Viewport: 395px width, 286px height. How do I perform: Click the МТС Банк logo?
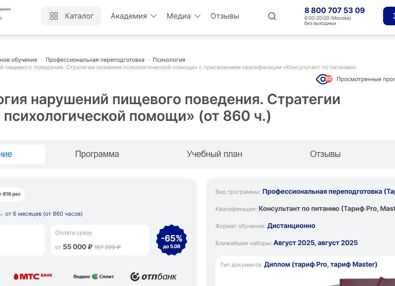pyautogui.click(x=33, y=276)
